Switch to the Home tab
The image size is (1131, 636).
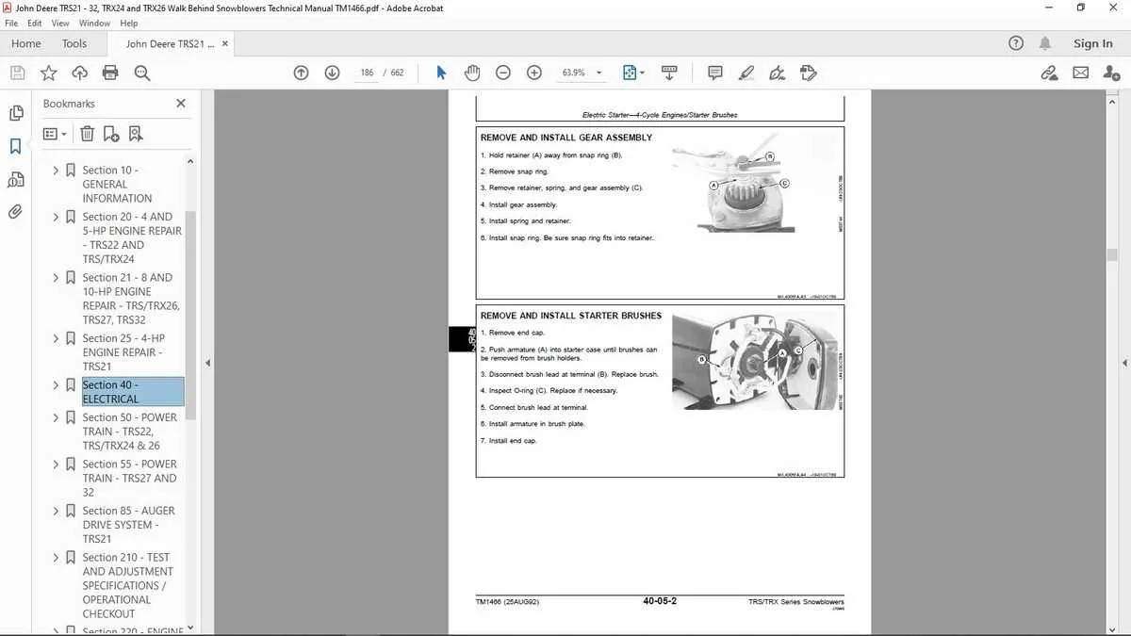(x=25, y=43)
